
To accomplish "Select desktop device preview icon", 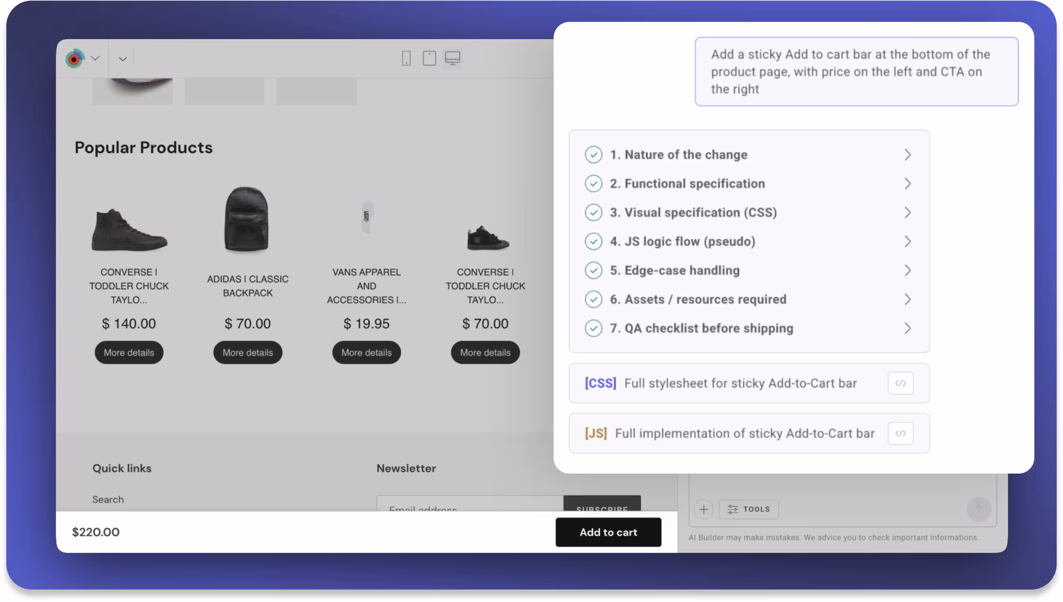I will point(452,58).
